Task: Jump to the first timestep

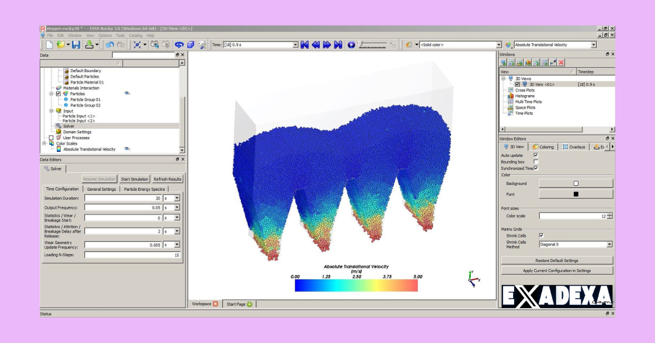Action: coord(305,45)
